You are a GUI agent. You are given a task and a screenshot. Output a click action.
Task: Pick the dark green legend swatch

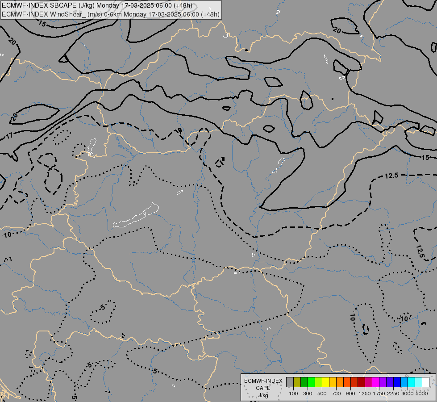304,382
